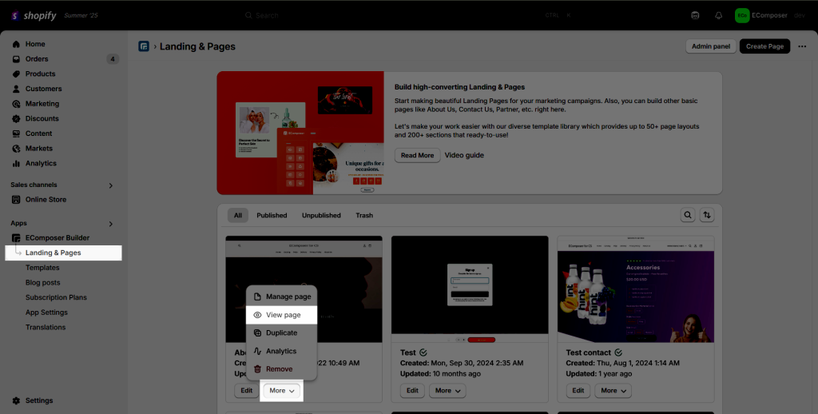Click the top Search field
The image size is (818, 414).
(409, 16)
